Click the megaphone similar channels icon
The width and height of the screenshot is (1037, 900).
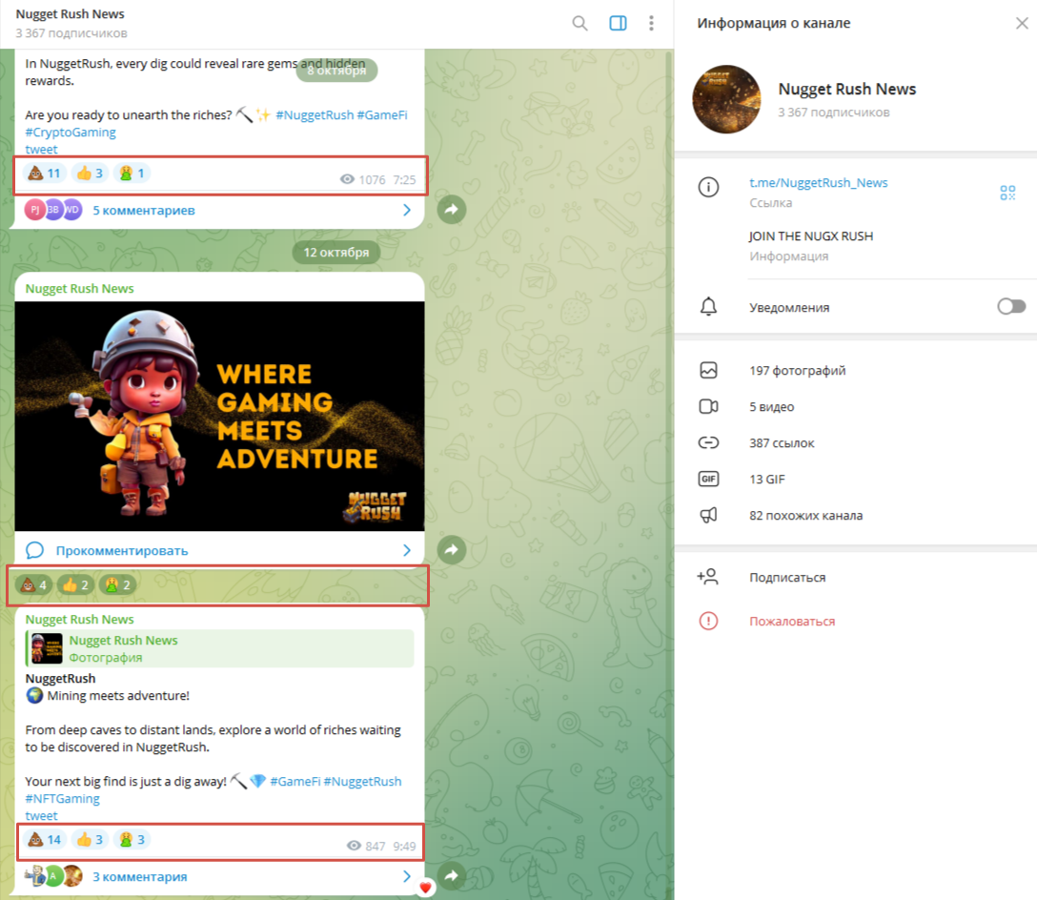pos(708,515)
